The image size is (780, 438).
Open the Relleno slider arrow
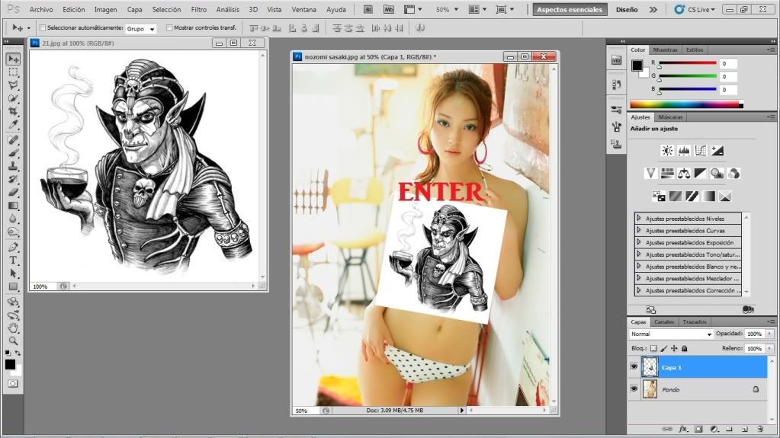[x=769, y=349]
